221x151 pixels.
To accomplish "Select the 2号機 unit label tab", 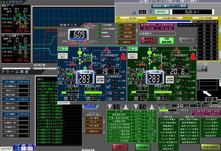I will coord(133,49).
